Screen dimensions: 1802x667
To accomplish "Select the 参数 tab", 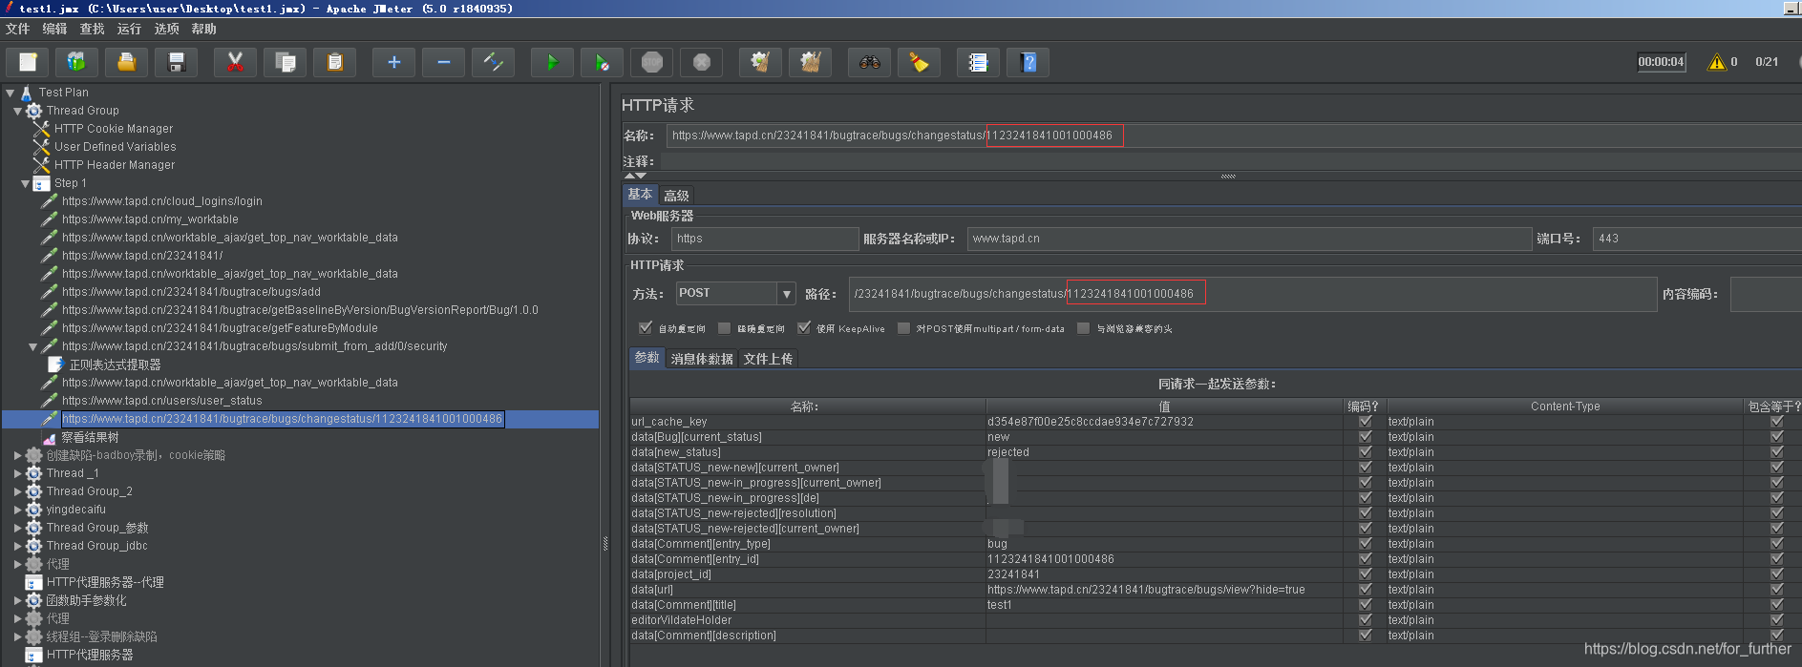I will [x=647, y=358].
